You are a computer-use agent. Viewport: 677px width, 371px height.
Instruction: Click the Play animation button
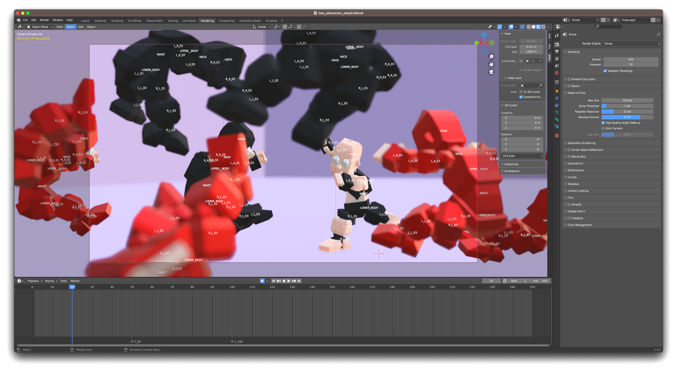pyautogui.click(x=289, y=281)
